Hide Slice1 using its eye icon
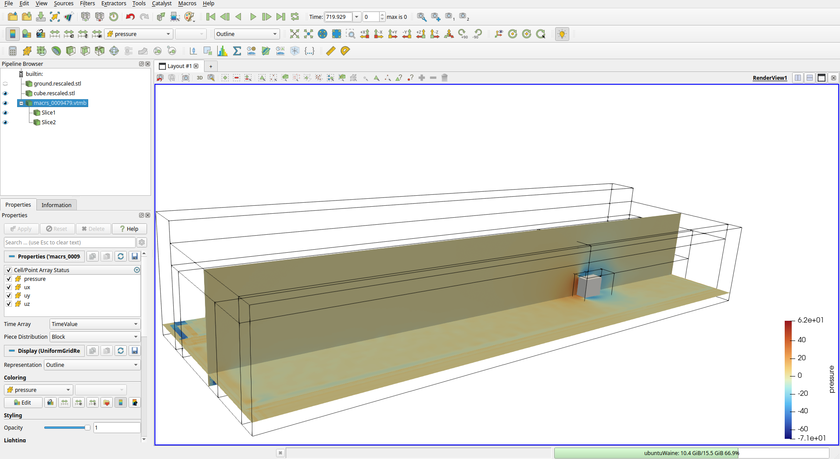This screenshot has height=459, width=840. 5,113
